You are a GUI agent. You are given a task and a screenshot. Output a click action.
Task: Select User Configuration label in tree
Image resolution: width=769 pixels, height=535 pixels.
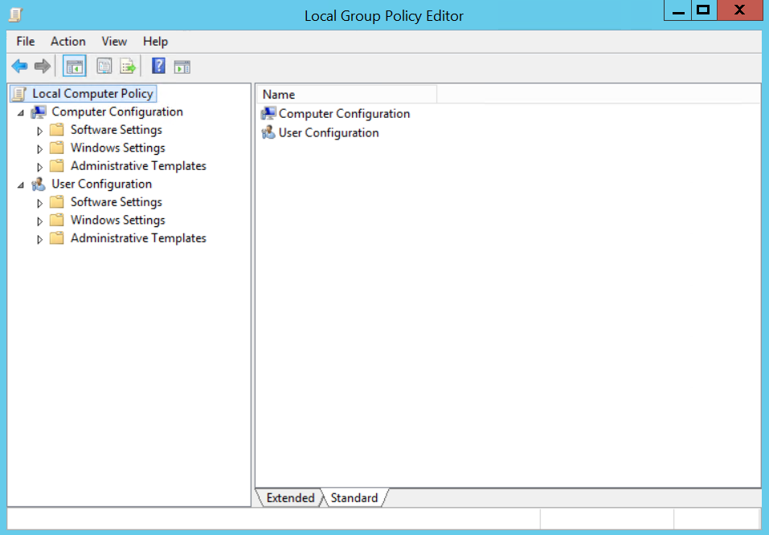tap(102, 184)
